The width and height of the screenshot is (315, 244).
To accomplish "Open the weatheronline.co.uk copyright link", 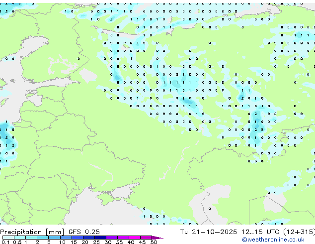I will (273, 240).
